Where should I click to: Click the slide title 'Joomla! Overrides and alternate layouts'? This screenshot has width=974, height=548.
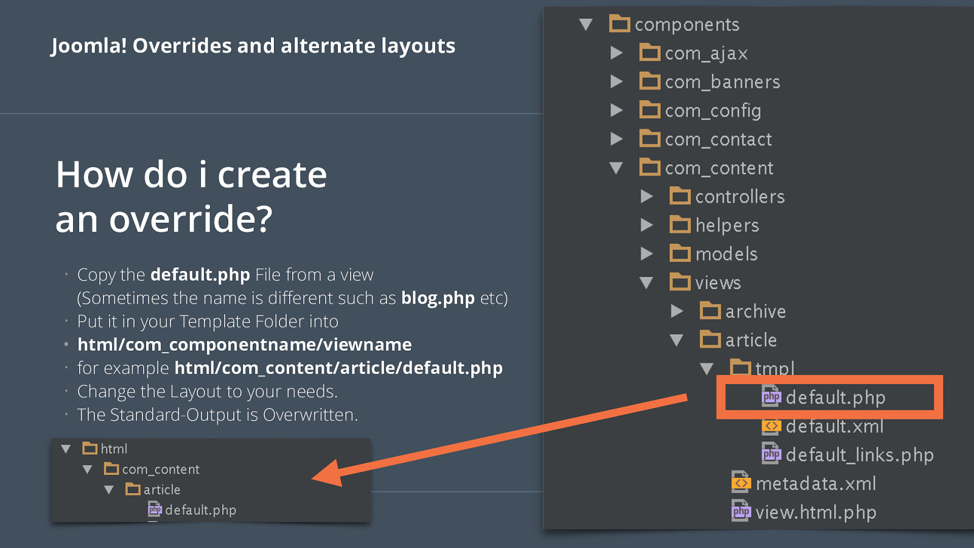[x=253, y=46]
